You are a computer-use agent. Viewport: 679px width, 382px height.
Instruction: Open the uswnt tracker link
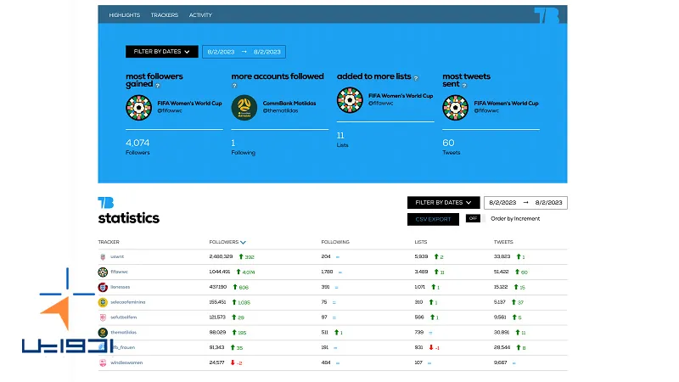tap(117, 256)
